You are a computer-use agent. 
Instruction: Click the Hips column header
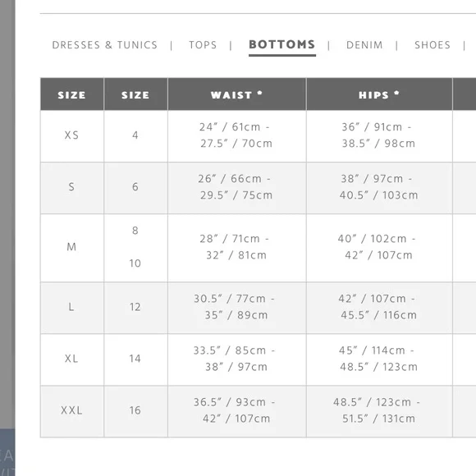pos(379,94)
